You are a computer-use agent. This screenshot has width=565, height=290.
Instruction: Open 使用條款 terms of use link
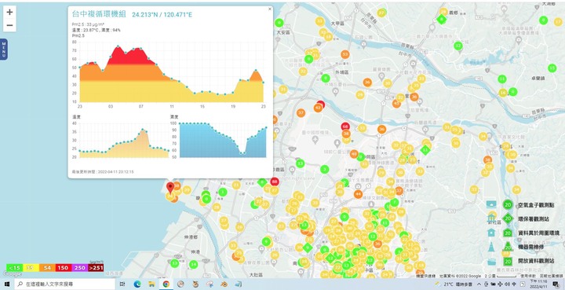(528, 276)
